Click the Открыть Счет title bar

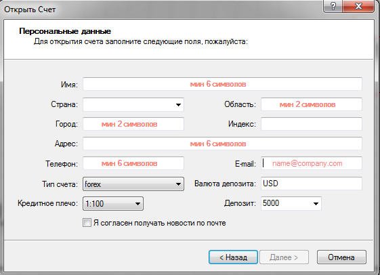(x=163, y=9)
